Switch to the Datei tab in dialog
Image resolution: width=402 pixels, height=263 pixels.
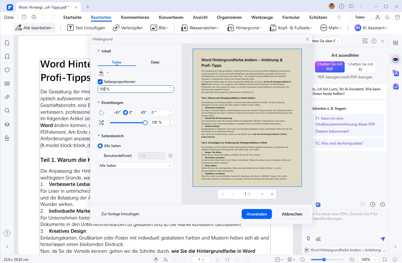coord(155,62)
